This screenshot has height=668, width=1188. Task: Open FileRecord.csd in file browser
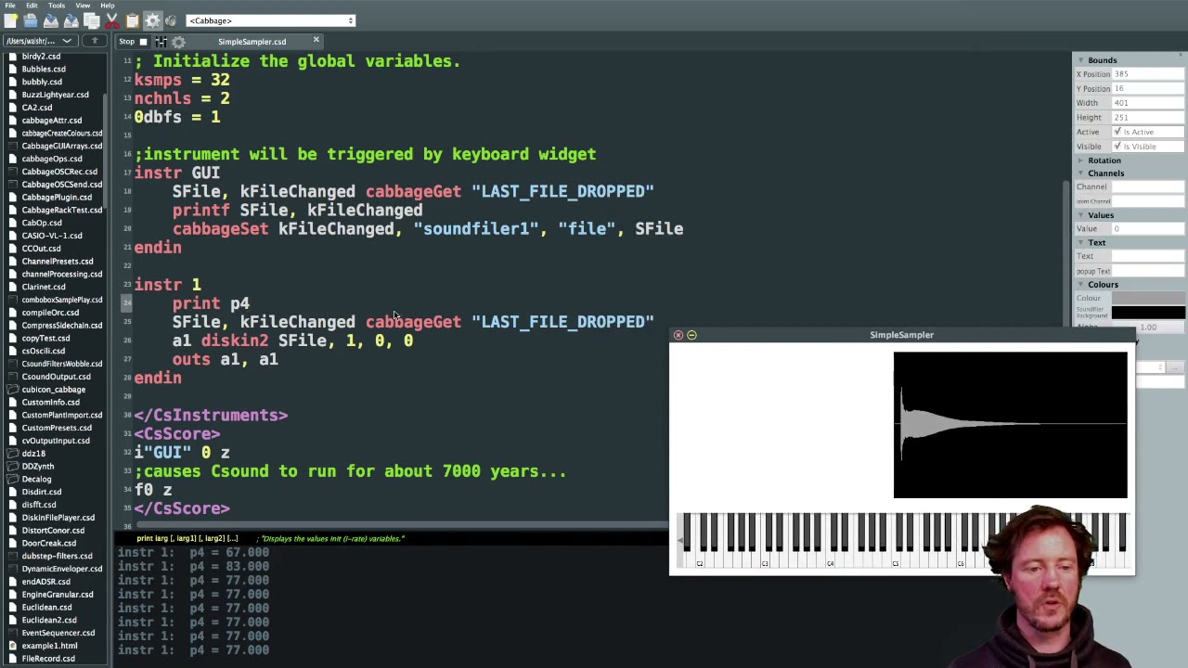coord(48,659)
